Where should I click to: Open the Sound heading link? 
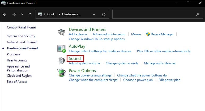click(75, 59)
